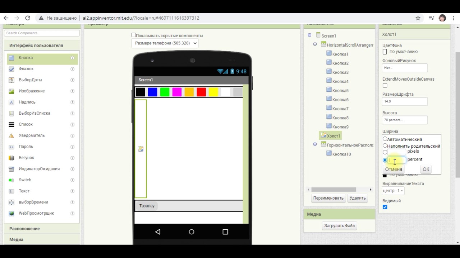
Task: Click the ФоновыйРисунок Нет field
Action: point(405,67)
